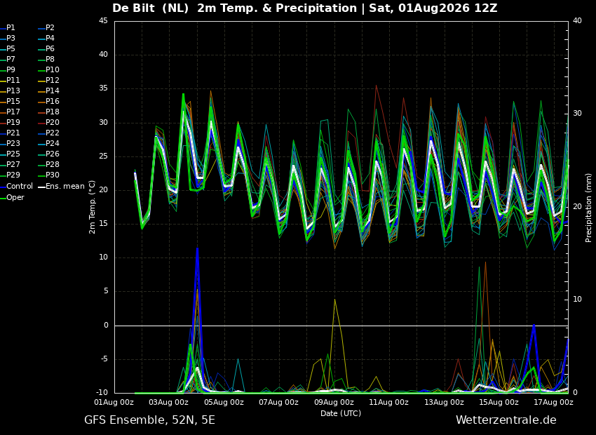The height and width of the screenshot is (435, 596).
Task: Click the P25 legend item
Action: 10,154
